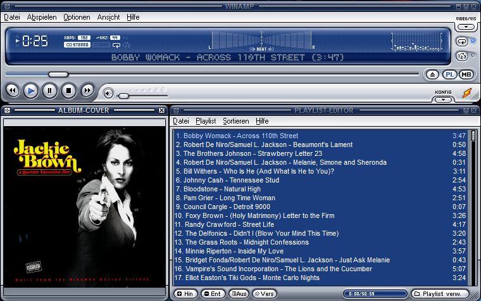Open Playlist verw. manage menu

pos(440,294)
